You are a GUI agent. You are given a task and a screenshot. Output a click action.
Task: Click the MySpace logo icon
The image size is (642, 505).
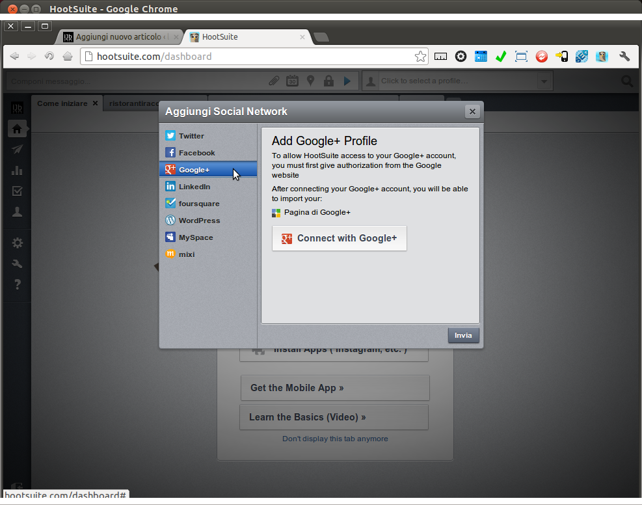[170, 237]
